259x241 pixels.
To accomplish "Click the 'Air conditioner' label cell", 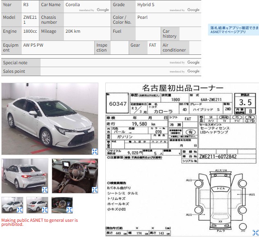I will click(175, 47).
